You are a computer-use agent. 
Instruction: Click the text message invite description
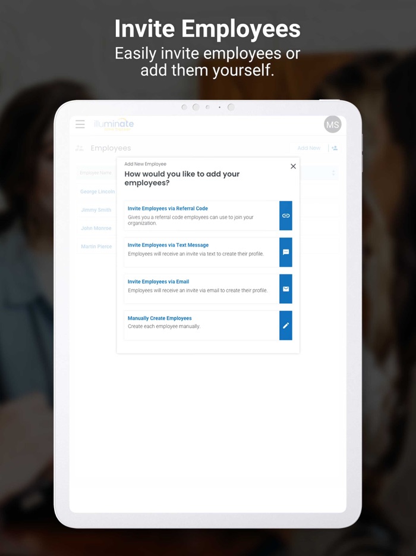pyautogui.click(x=196, y=254)
